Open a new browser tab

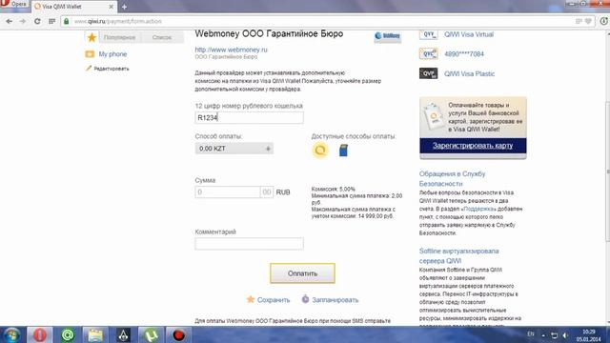click(x=124, y=7)
